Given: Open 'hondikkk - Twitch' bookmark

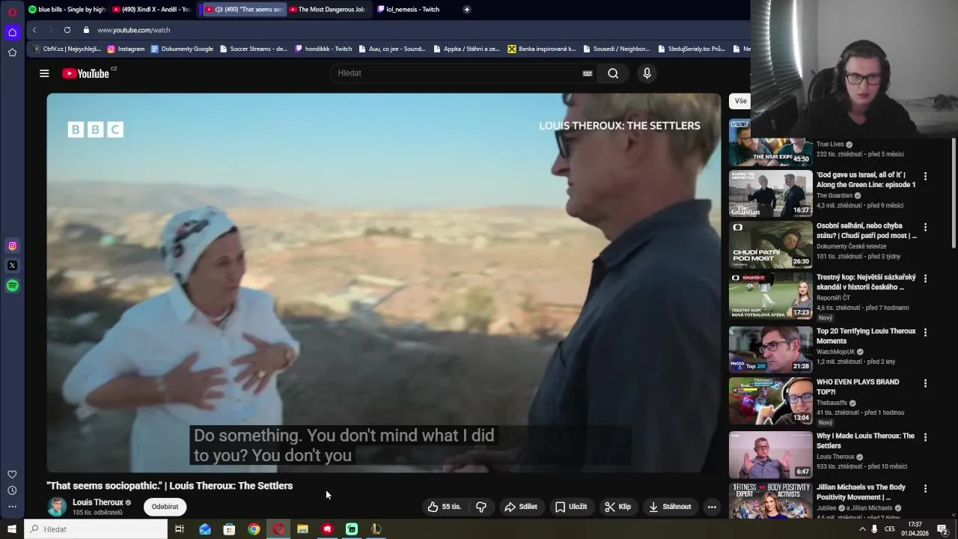Looking at the screenshot, I should click(323, 49).
